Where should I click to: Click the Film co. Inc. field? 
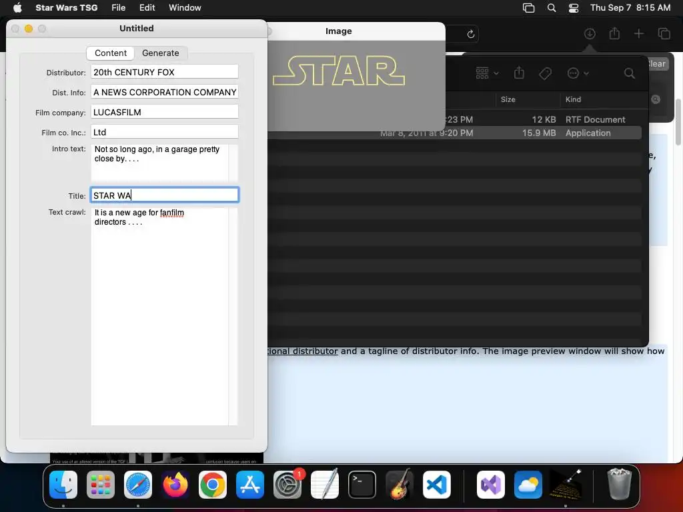click(165, 132)
